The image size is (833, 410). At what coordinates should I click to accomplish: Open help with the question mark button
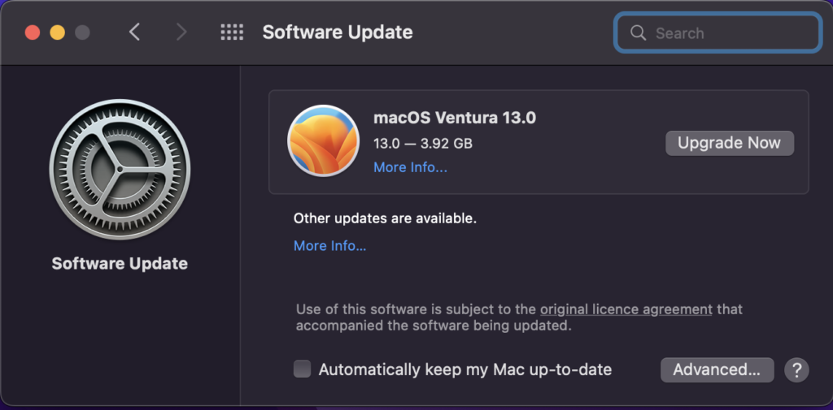[796, 369]
